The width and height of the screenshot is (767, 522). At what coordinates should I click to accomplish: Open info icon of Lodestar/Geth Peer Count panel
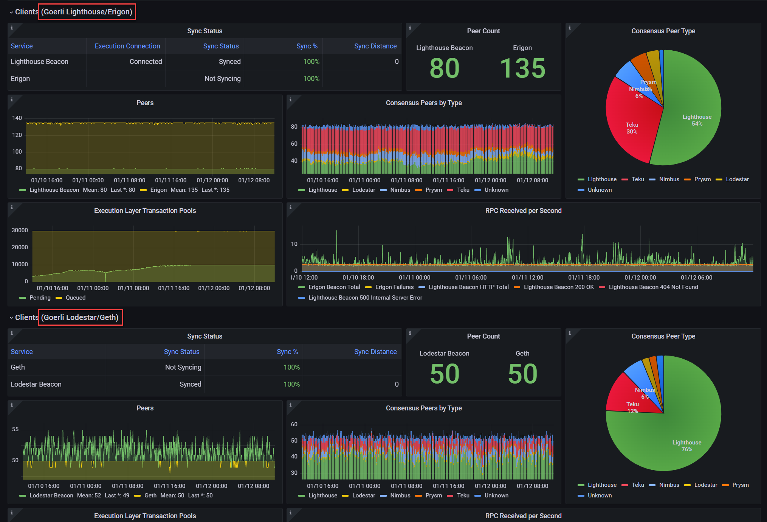coord(410,333)
